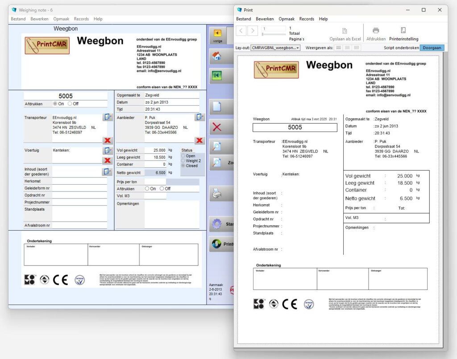Select the 'Open' status radio button
457x359 pixels.
point(183,156)
